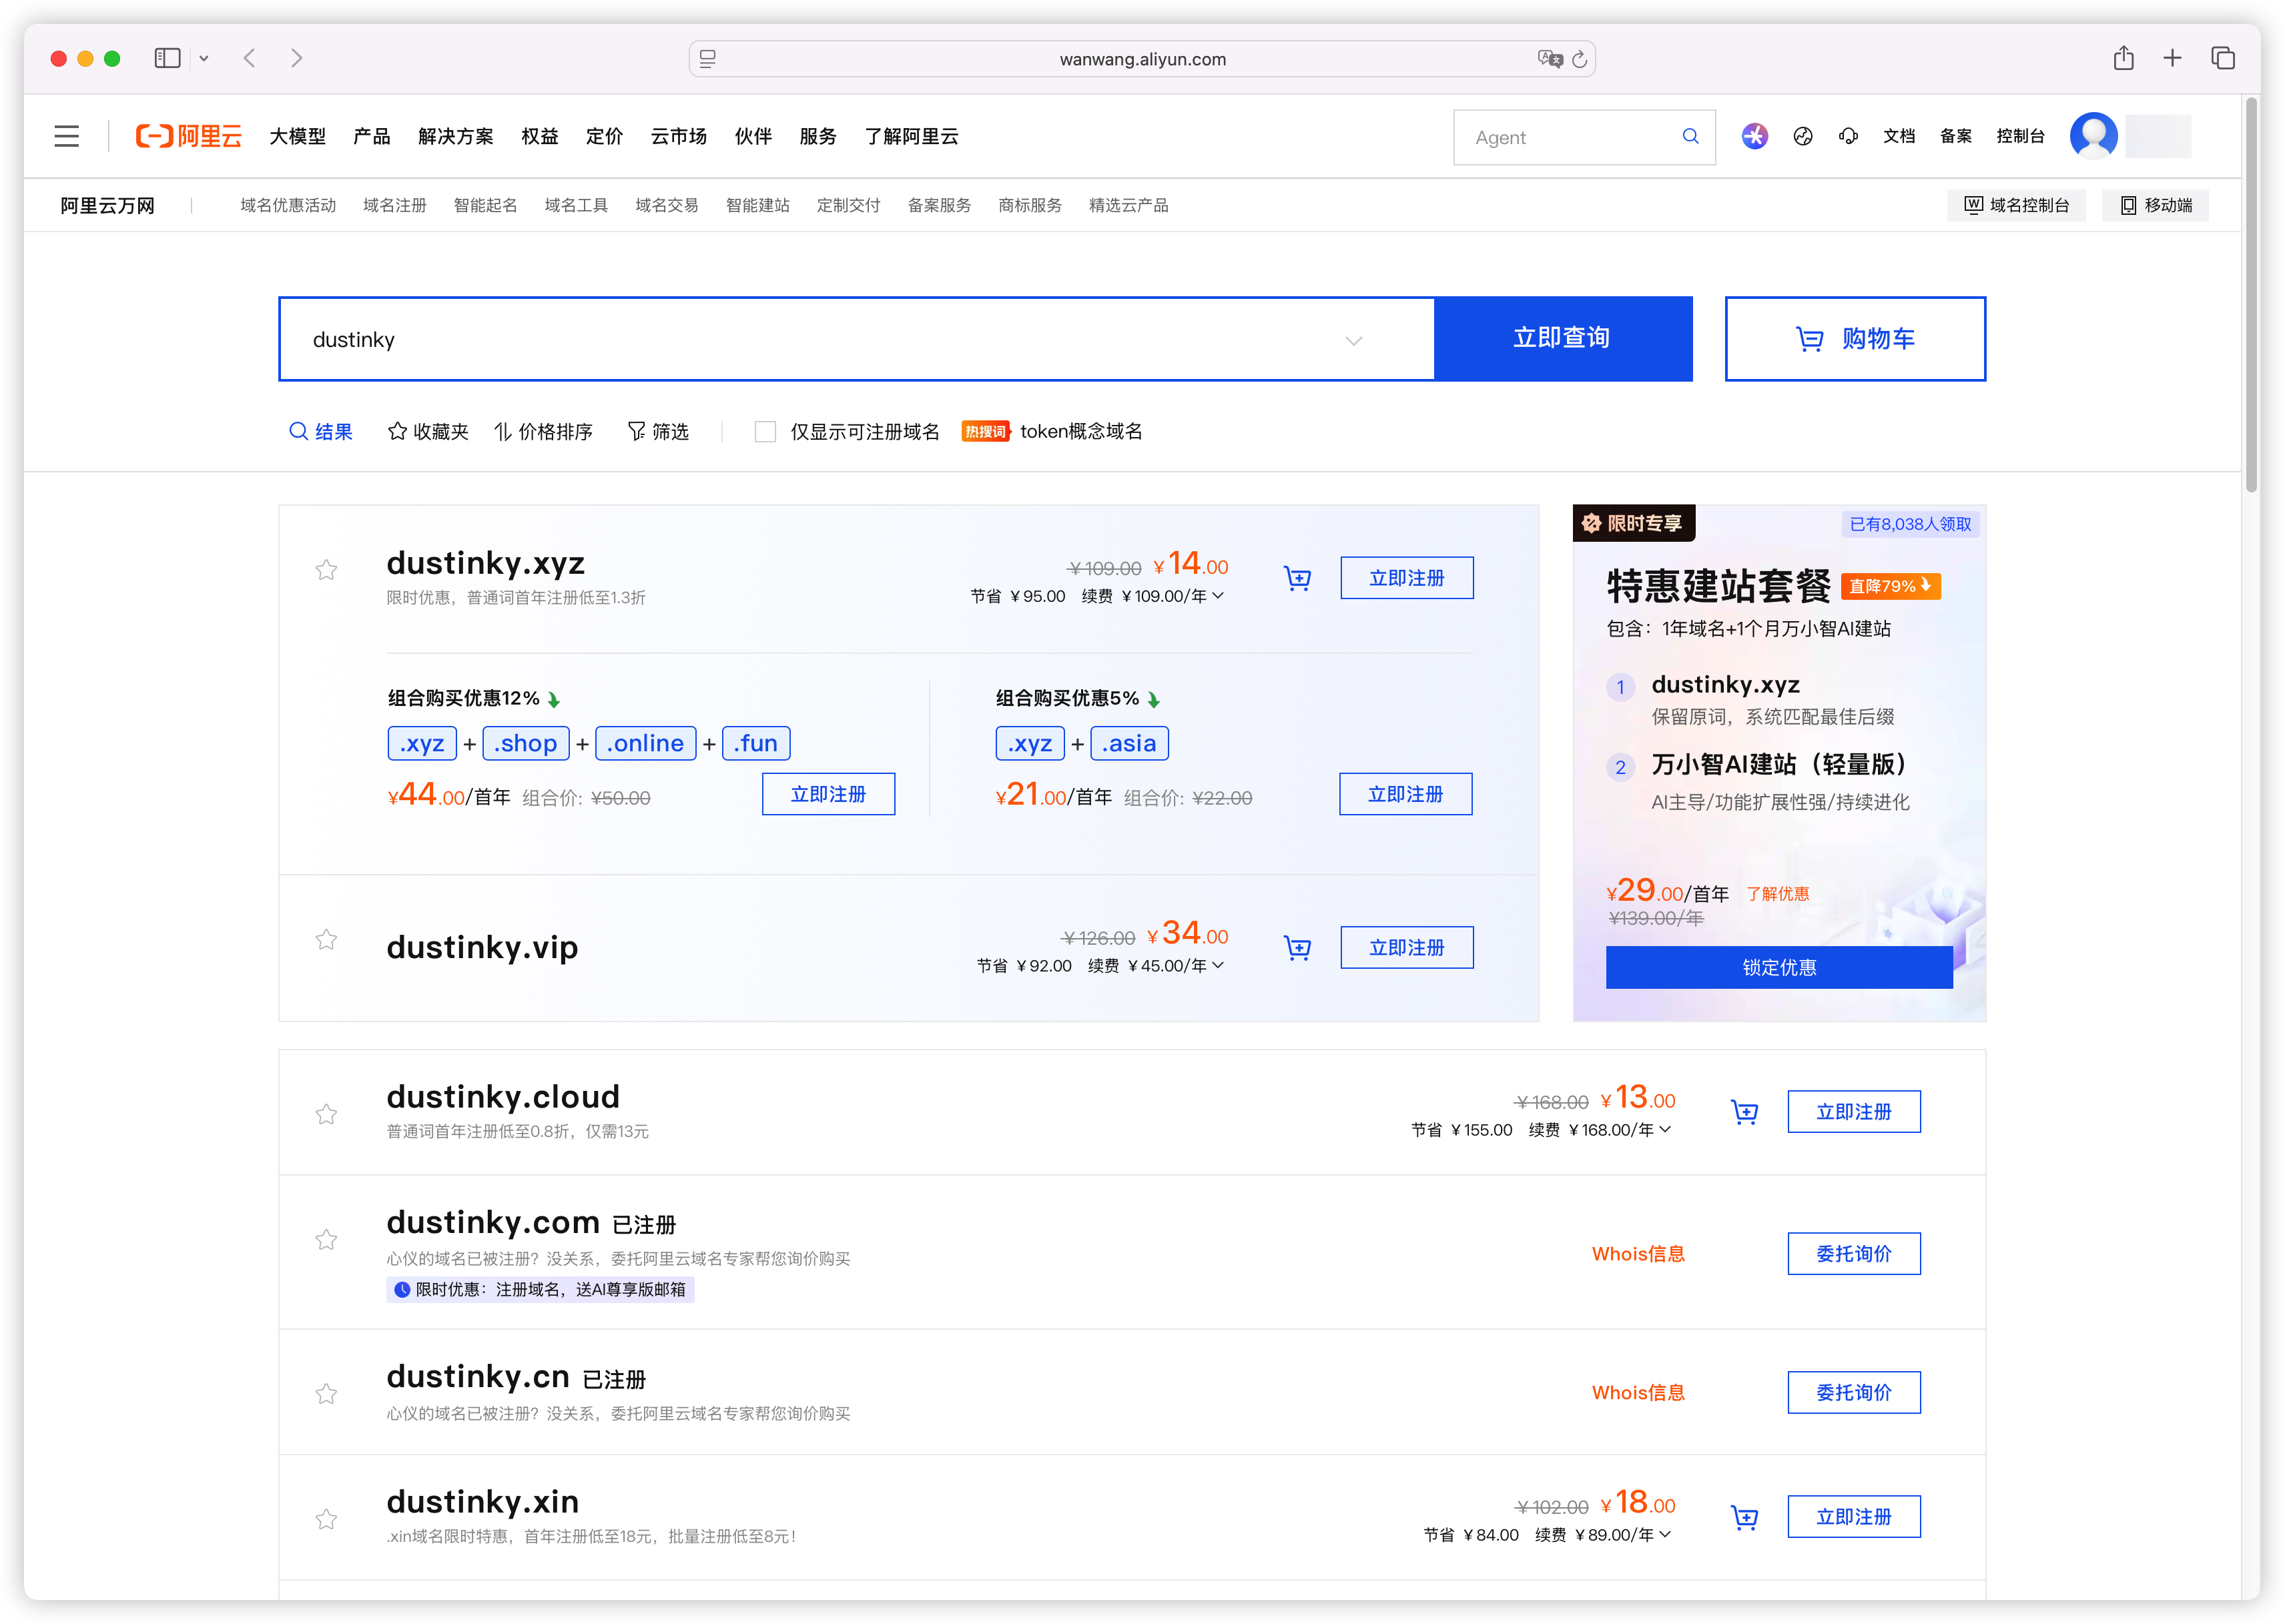Favorite dustinky.xin with star
2285x1624 pixels.
[326, 1519]
